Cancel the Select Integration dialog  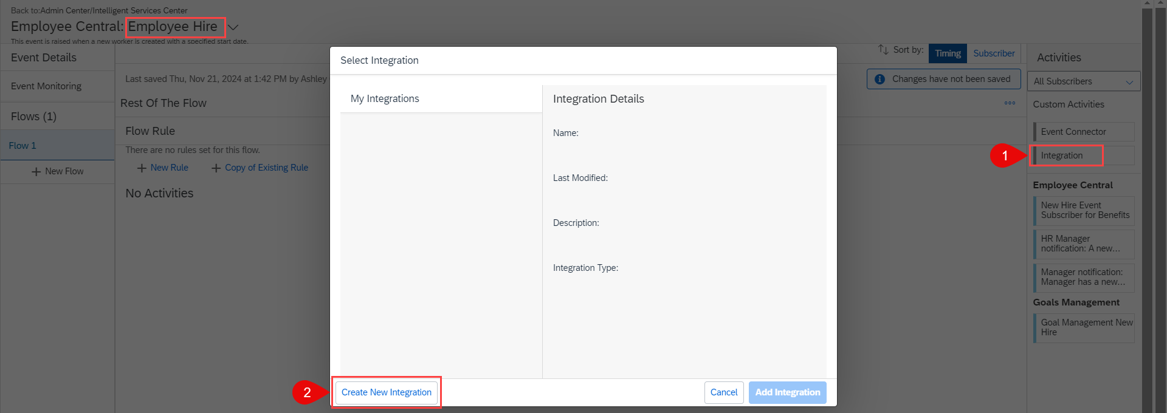pos(724,392)
